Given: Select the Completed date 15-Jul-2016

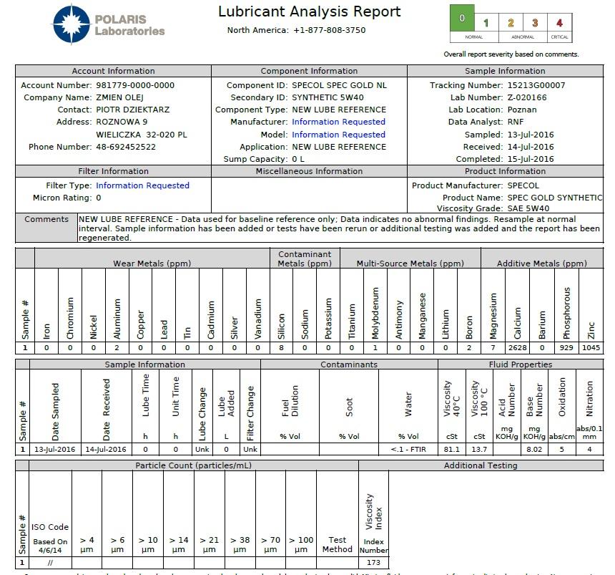Looking at the screenshot, I should tap(531, 159).
